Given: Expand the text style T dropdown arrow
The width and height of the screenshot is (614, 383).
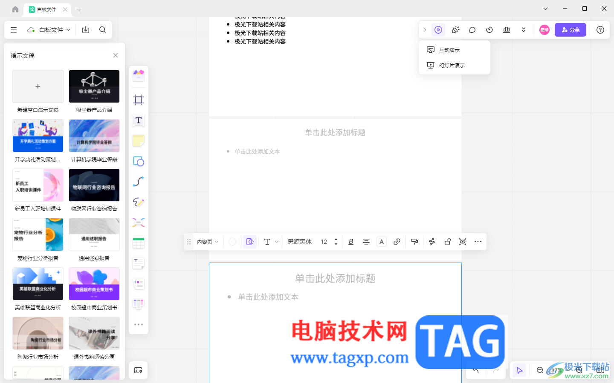Looking at the screenshot, I should click(277, 242).
